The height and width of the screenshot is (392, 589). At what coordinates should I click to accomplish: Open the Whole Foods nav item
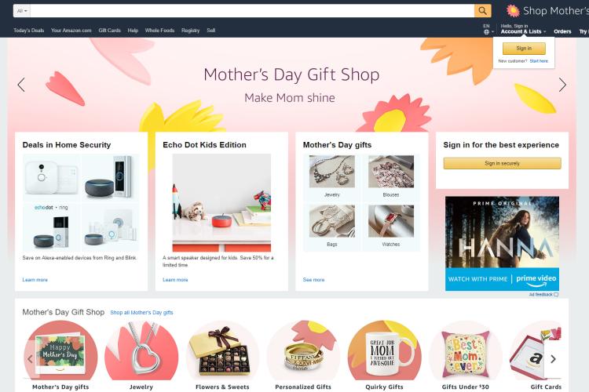tap(159, 31)
